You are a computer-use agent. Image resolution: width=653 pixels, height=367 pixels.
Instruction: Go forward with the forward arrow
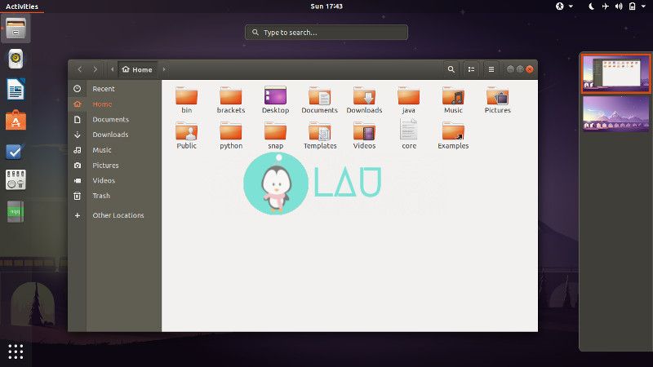(x=95, y=69)
